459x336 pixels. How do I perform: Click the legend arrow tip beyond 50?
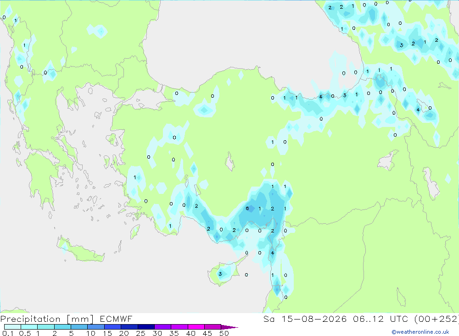click(x=230, y=327)
